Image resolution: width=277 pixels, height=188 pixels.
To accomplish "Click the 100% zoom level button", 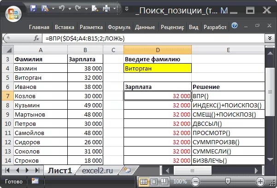I will [x=180, y=182].
